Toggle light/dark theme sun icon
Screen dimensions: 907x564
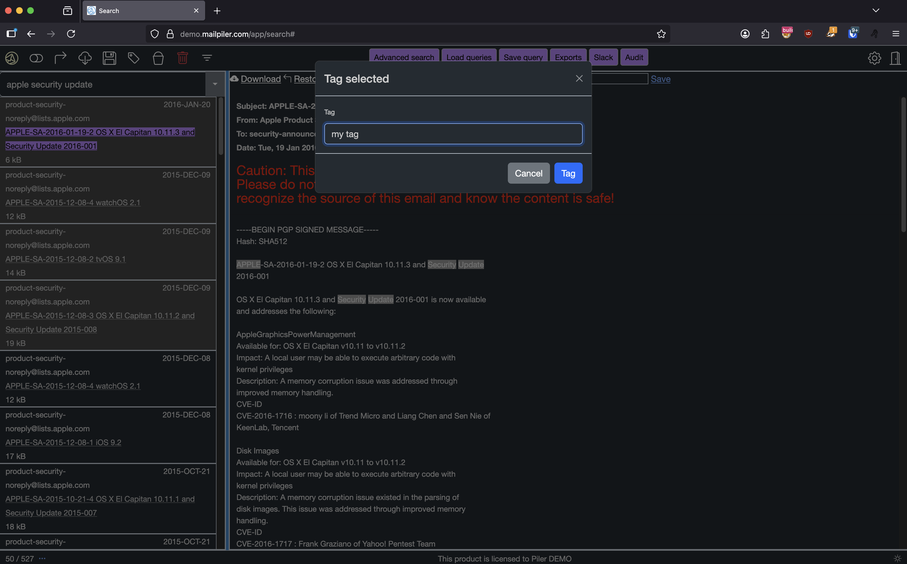897,558
